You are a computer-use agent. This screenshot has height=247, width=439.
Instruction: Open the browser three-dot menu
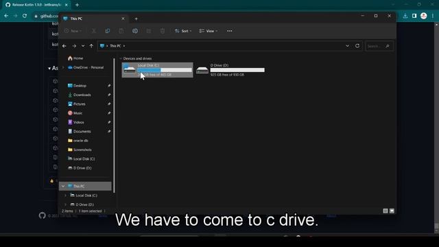(433, 16)
